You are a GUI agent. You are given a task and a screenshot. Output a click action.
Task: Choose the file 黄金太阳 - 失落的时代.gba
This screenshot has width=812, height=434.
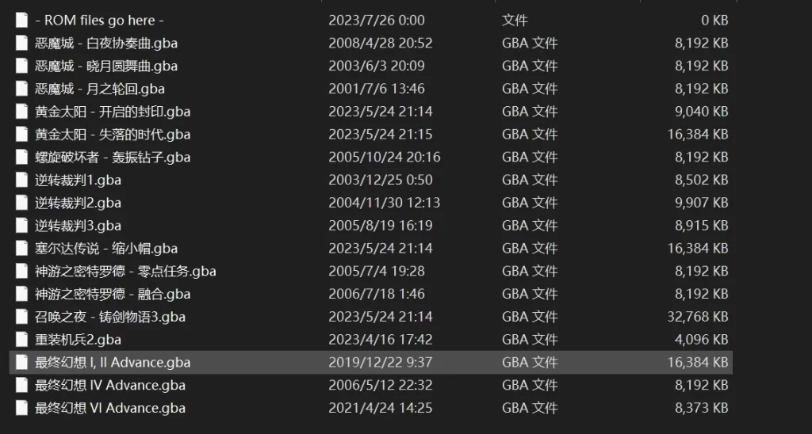pyautogui.click(x=113, y=134)
